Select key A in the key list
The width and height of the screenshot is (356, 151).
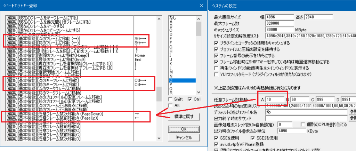point(182,22)
